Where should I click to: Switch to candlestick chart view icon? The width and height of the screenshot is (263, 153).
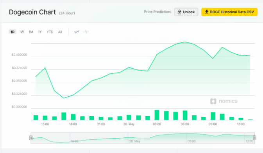86,32
